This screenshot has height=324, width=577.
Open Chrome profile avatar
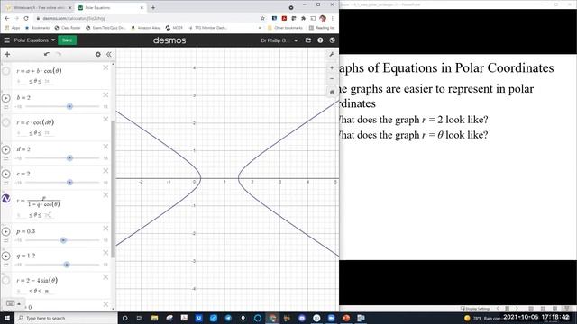(x=323, y=18)
